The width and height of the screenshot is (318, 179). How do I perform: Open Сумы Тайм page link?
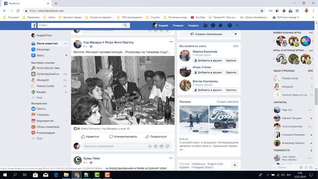coord(91,158)
